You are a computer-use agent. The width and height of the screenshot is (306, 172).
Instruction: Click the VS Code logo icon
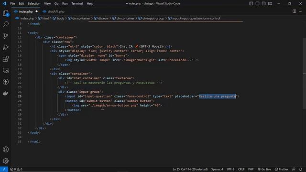point(4,3)
